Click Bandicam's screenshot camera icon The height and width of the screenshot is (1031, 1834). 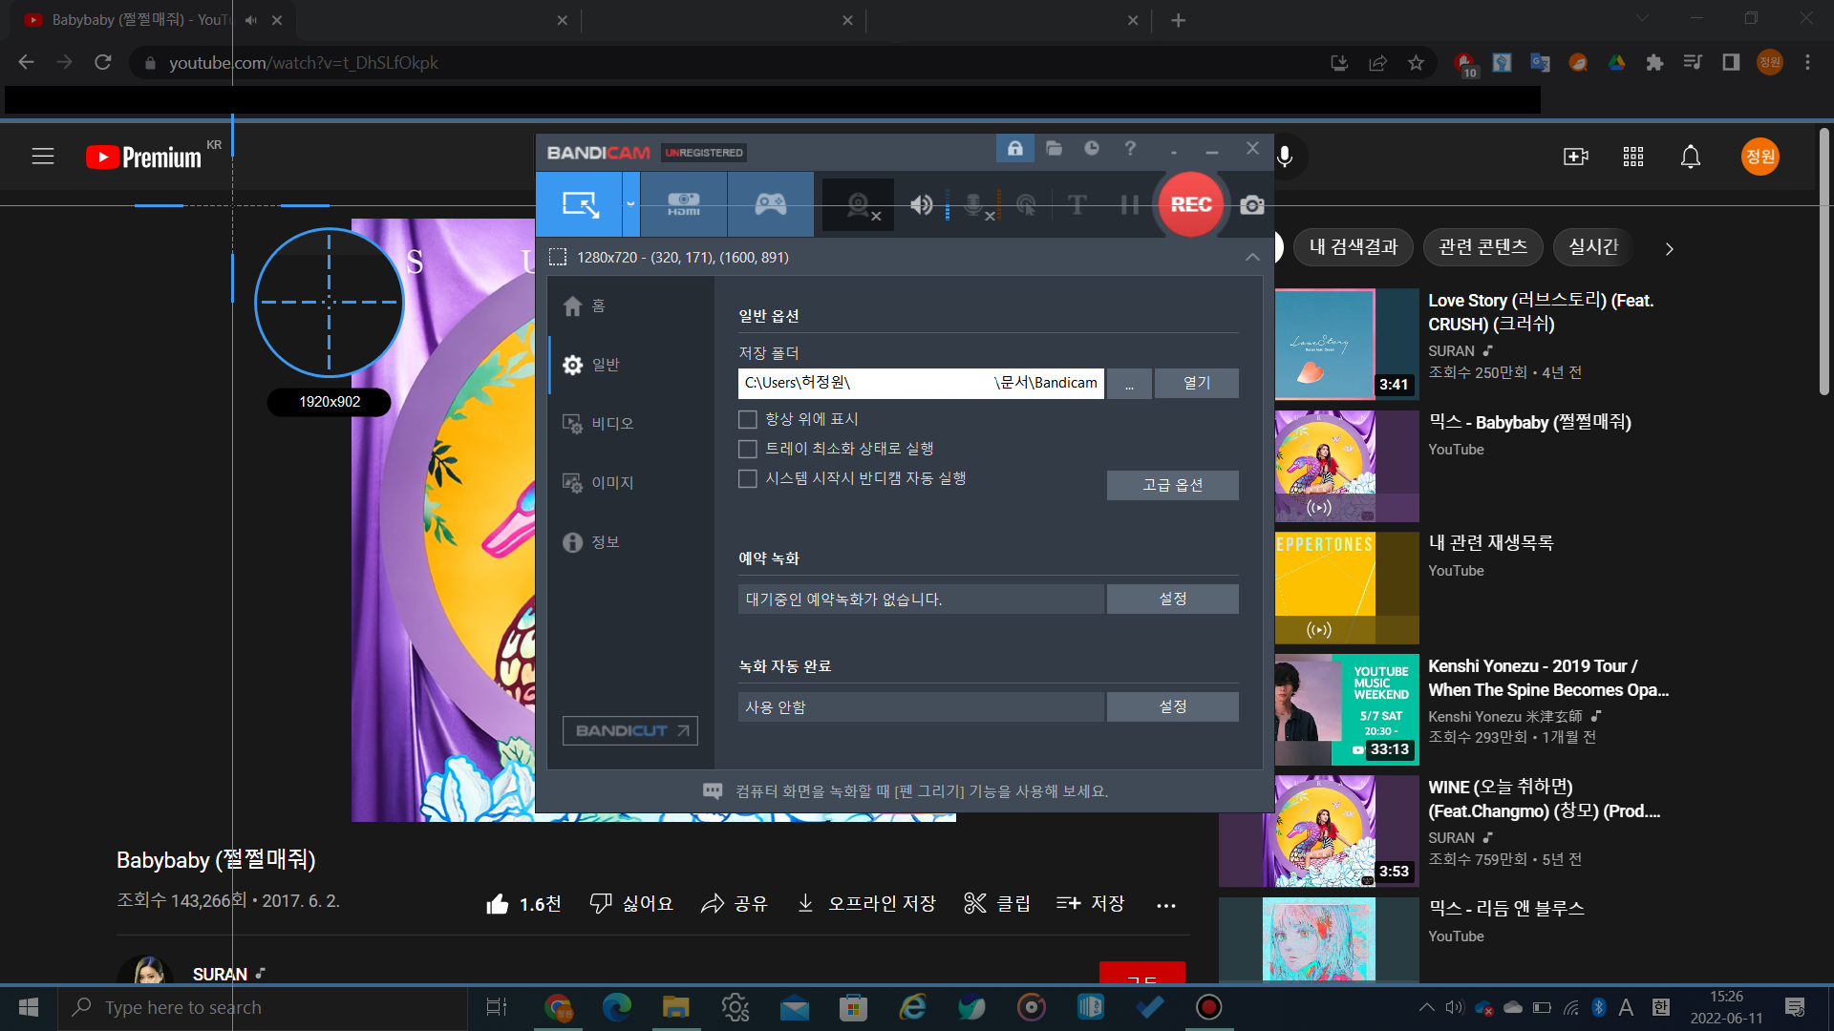click(1251, 205)
